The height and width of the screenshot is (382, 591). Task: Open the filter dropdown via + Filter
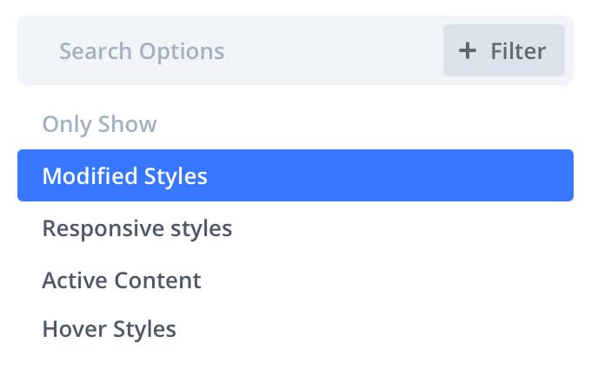point(504,50)
